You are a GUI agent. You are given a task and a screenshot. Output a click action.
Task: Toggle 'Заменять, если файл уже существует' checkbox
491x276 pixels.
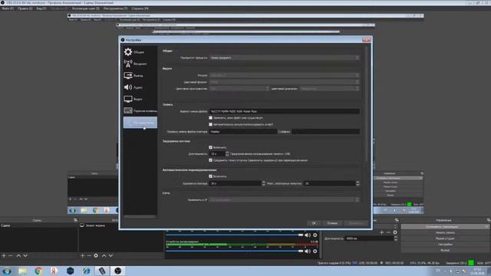pos(210,117)
